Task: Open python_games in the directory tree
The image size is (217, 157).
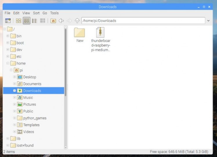Action: click(x=32, y=118)
